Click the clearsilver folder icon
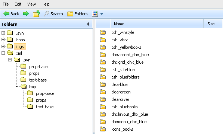Viewport: 223px width, 134px height. tap(103, 99)
